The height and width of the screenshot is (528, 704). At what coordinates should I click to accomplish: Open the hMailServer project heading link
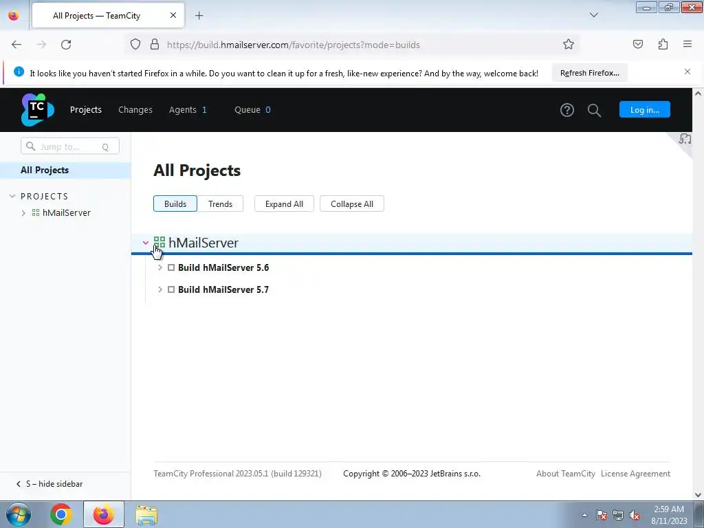point(203,243)
